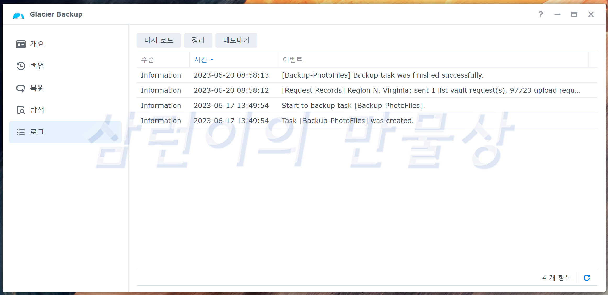This screenshot has width=608, height=295.
Task: Toggle sort arrow on 시간 column
Action: coord(212,60)
